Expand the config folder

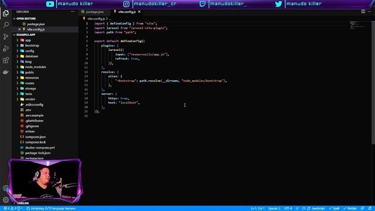[x=30, y=51]
